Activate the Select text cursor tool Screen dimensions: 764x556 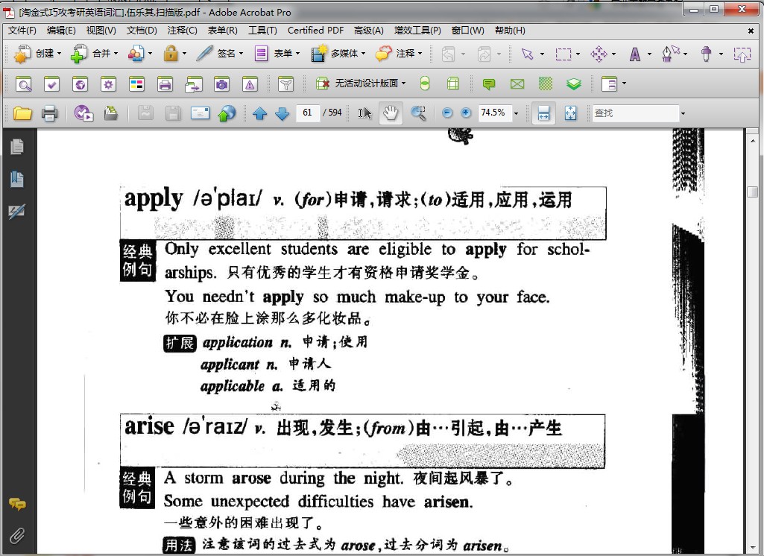[x=364, y=113]
